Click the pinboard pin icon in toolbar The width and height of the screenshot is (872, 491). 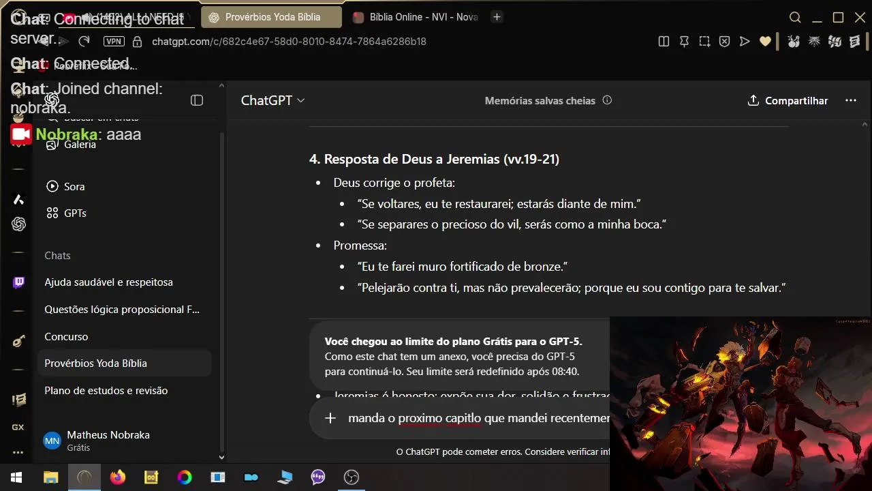685,42
